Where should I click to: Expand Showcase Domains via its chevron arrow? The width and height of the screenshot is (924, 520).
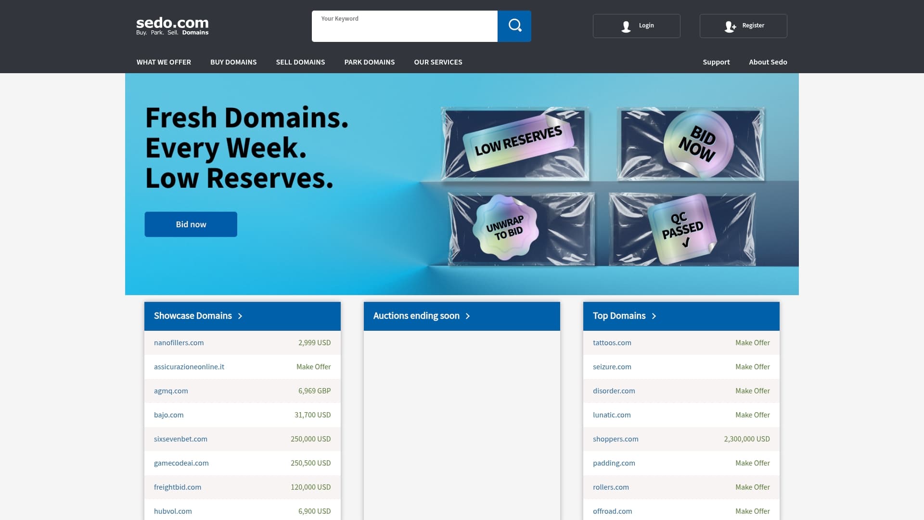tap(240, 316)
